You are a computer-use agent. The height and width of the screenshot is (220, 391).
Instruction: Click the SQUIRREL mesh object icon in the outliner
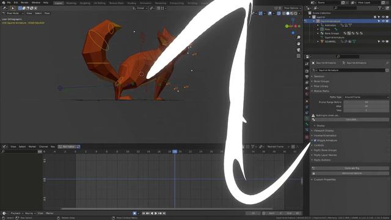point(322,42)
